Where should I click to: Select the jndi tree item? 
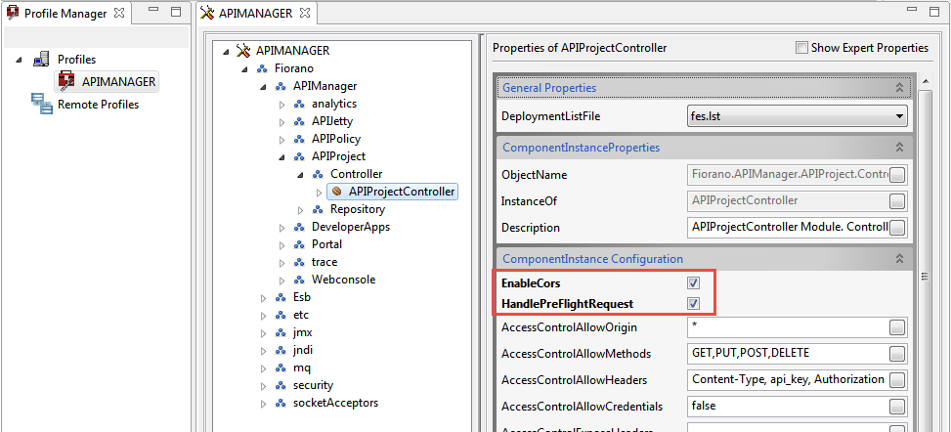pos(303,350)
